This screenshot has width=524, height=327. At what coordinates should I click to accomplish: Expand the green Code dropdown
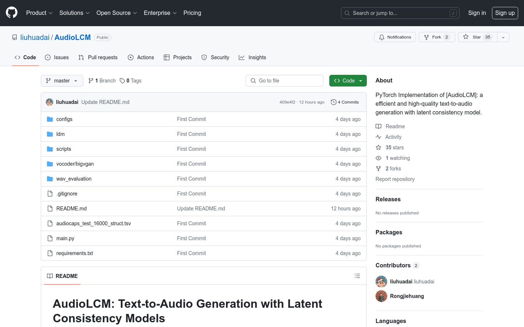coord(348,81)
